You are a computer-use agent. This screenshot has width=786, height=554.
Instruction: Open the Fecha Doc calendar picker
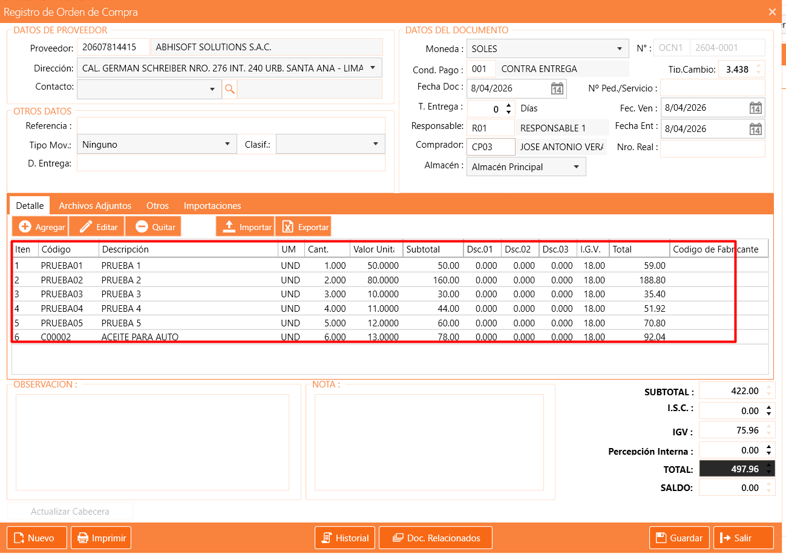coord(557,88)
